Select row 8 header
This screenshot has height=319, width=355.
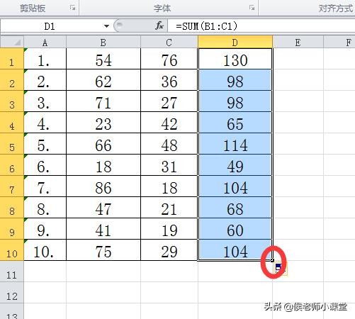[12, 208]
